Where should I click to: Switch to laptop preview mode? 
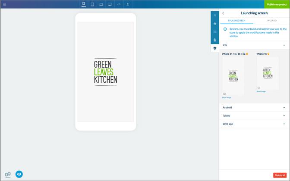coord(101,4)
